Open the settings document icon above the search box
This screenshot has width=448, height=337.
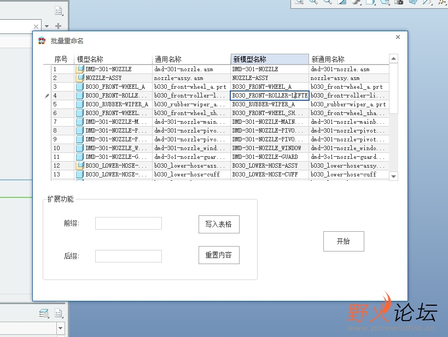(x=59, y=11)
